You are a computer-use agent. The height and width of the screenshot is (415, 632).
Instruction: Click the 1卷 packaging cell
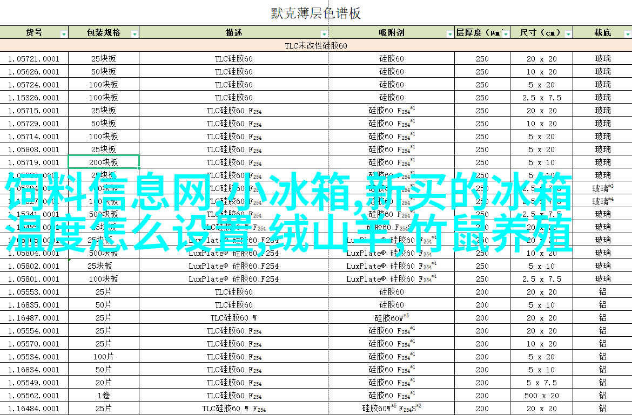(103, 396)
